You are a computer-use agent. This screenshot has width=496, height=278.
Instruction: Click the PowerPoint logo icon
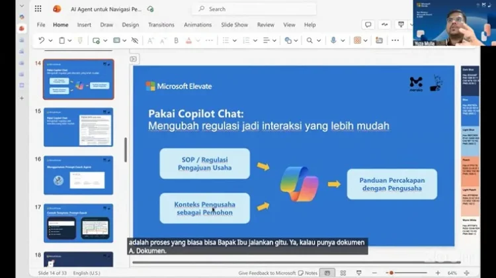[x=57, y=9]
